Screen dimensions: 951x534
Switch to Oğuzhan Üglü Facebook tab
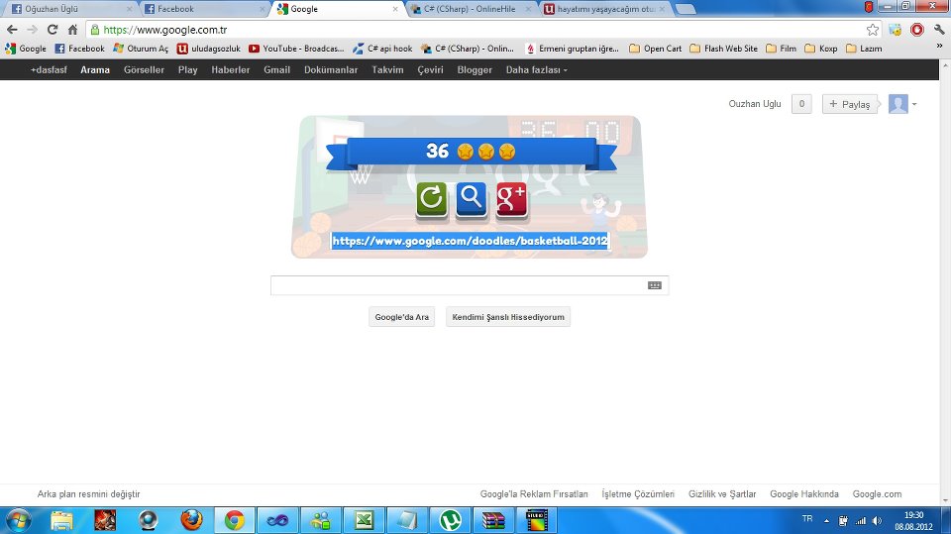[69, 9]
